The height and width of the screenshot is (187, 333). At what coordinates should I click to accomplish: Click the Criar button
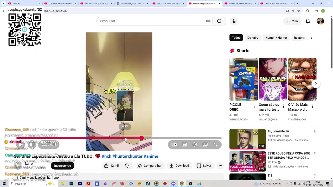click(292, 21)
